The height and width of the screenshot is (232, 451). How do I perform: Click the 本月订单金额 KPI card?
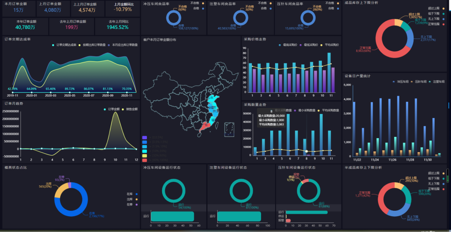tap(18, 9)
